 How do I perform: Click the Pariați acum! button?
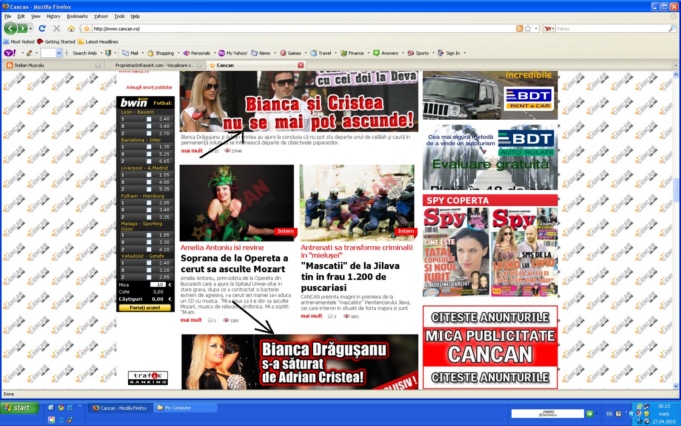[x=145, y=308]
